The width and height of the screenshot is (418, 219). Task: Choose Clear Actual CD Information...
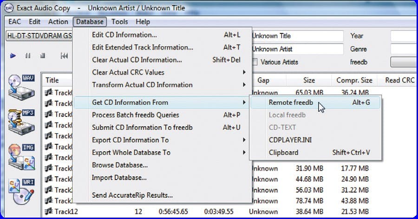click(x=163, y=60)
